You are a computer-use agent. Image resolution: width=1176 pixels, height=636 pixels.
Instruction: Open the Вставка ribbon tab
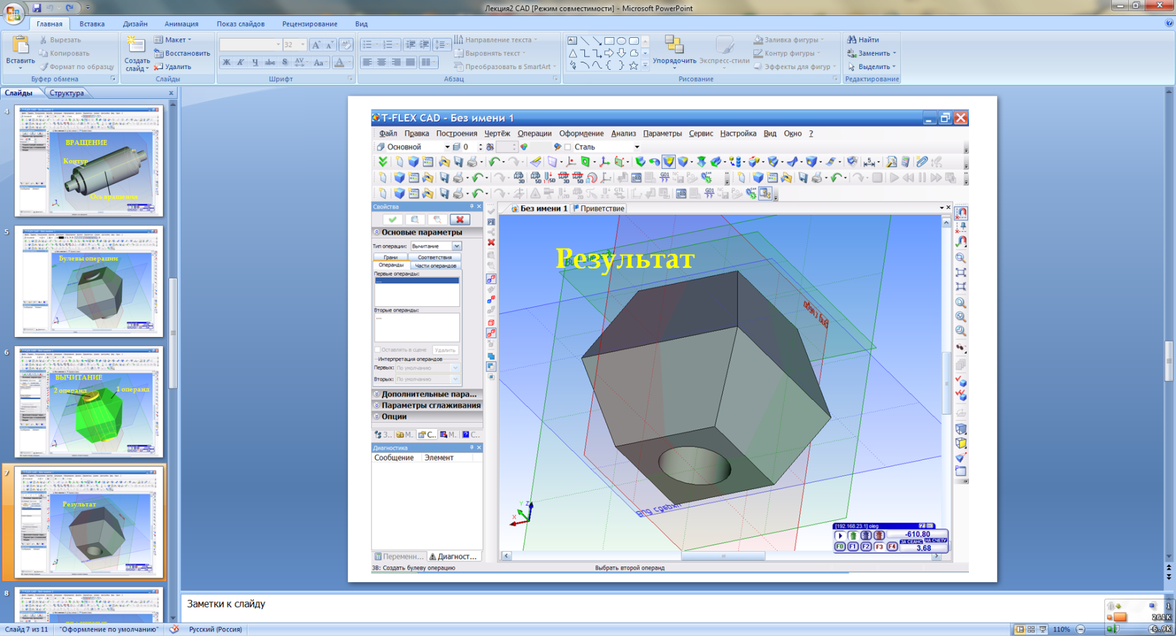tap(92, 24)
